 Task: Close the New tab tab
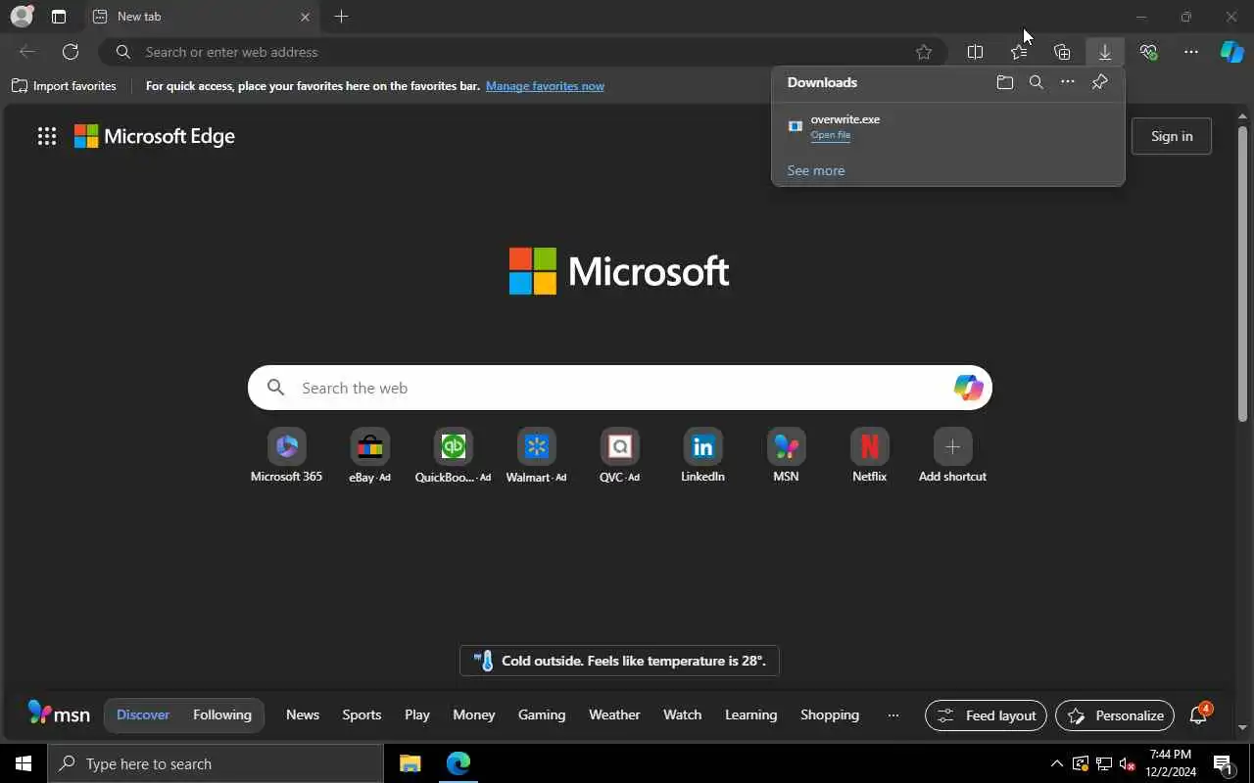point(305,17)
